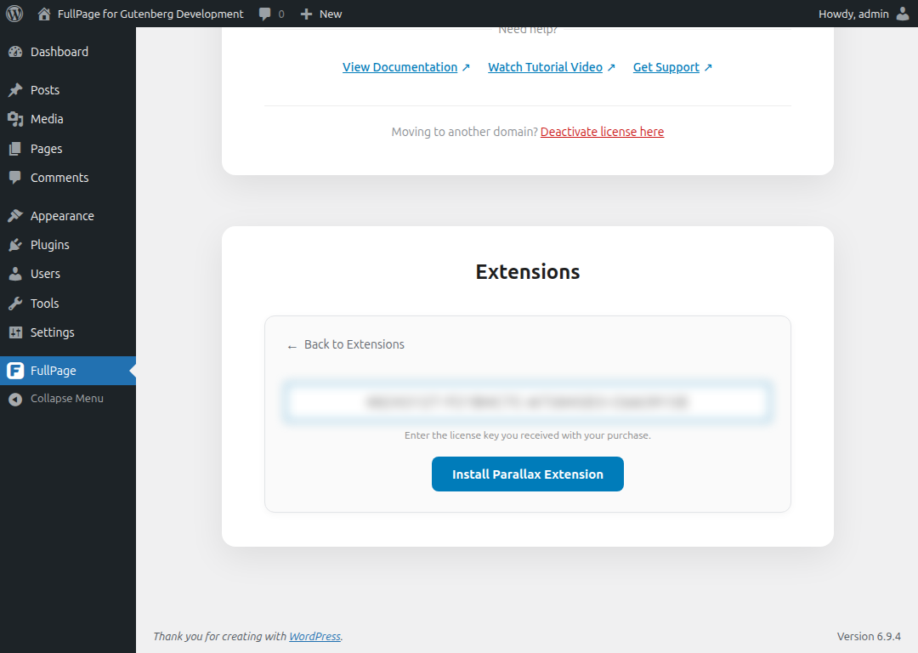Click the Extensions heading
This screenshot has height=653, width=918.
pos(528,272)
